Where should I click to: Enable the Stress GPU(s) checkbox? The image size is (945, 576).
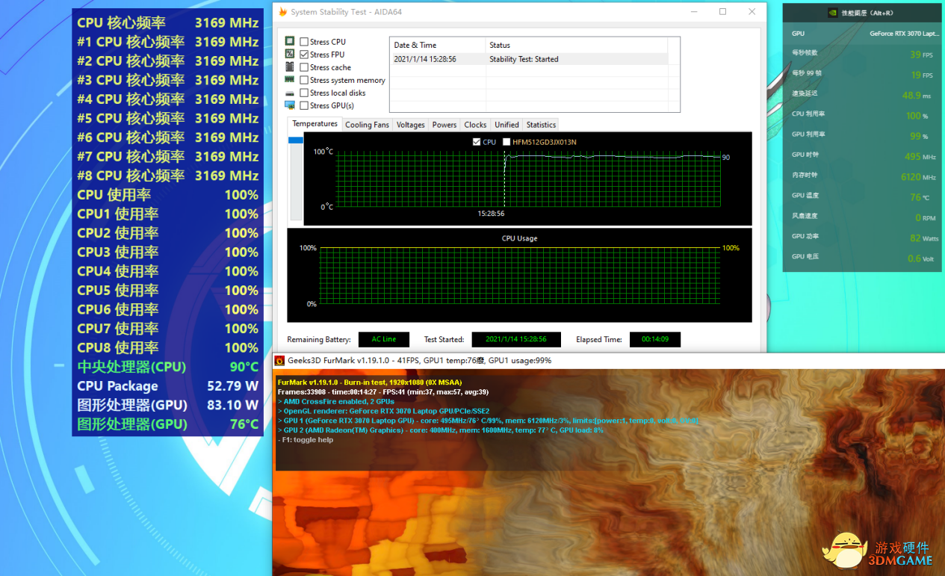tap(304, 105)
